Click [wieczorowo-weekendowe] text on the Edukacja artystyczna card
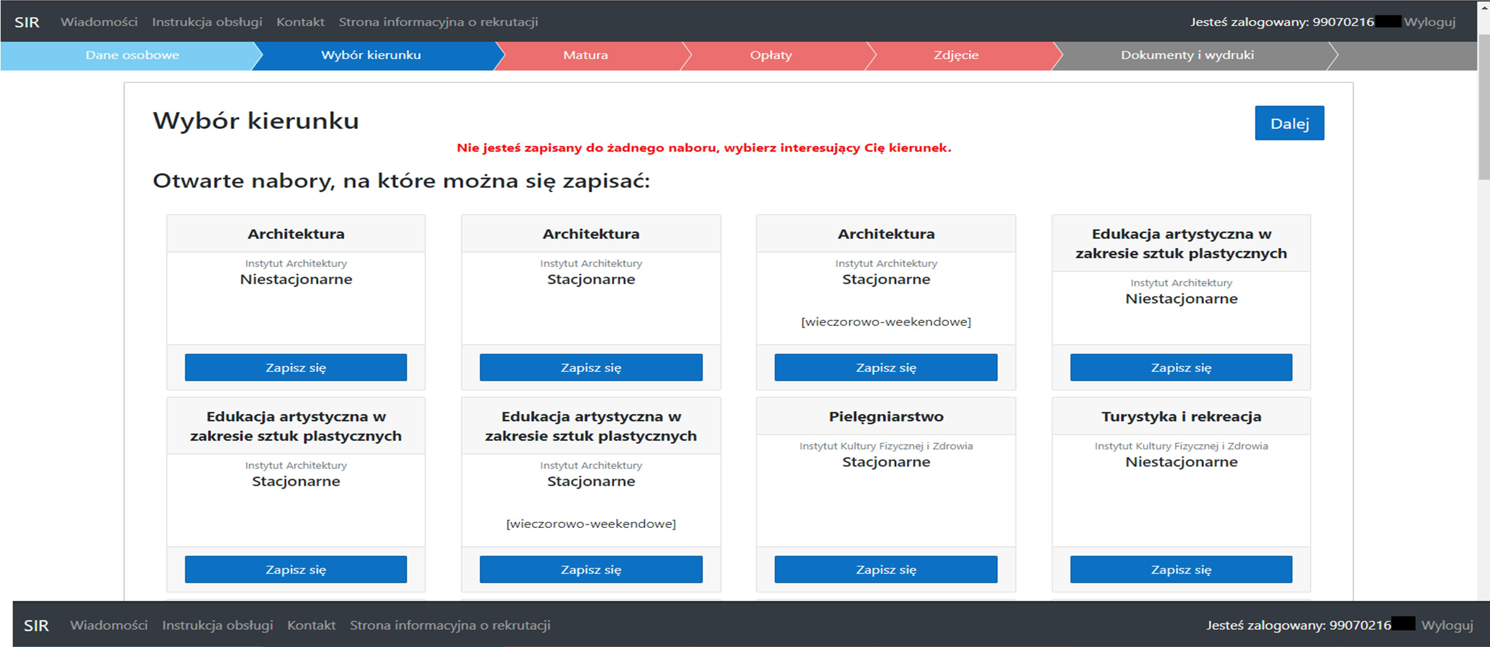Screen dimensions: 1490x647 [x=590, y=524]
